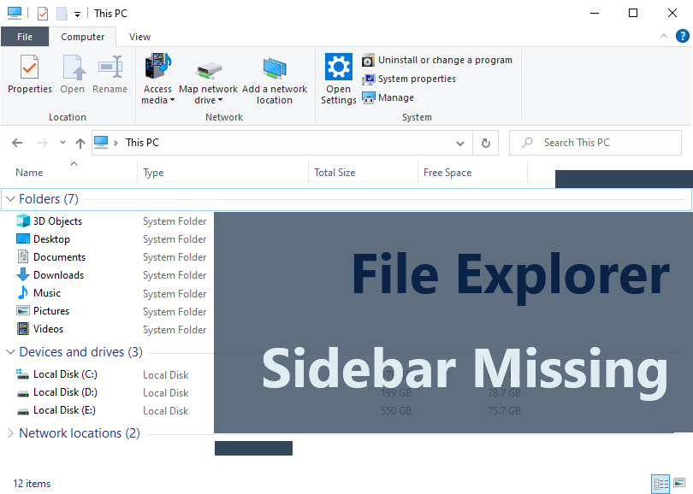Open File Explorer help icon
Viewport: 693px width, 494px height.
[x=683, y=36]
